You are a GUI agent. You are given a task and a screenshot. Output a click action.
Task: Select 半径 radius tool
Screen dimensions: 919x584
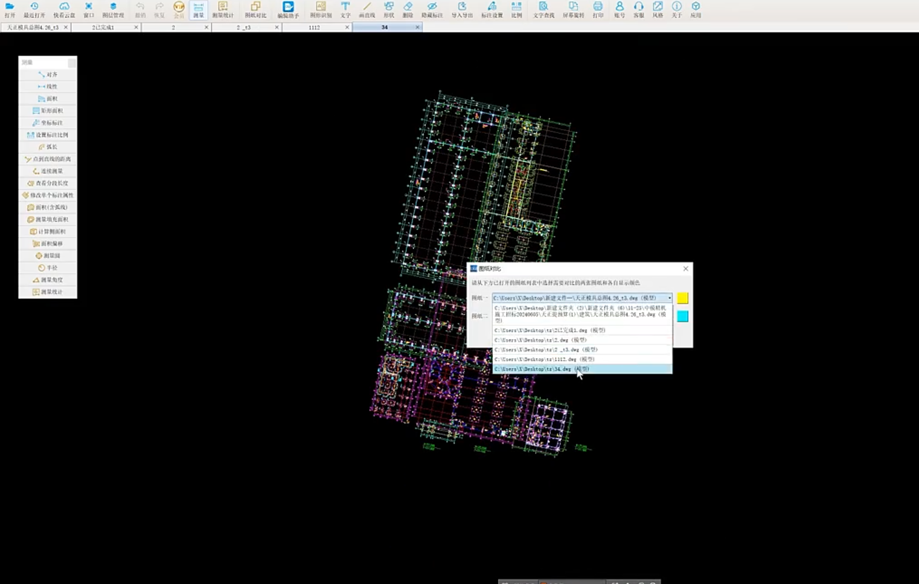click(x=48, y=268)
